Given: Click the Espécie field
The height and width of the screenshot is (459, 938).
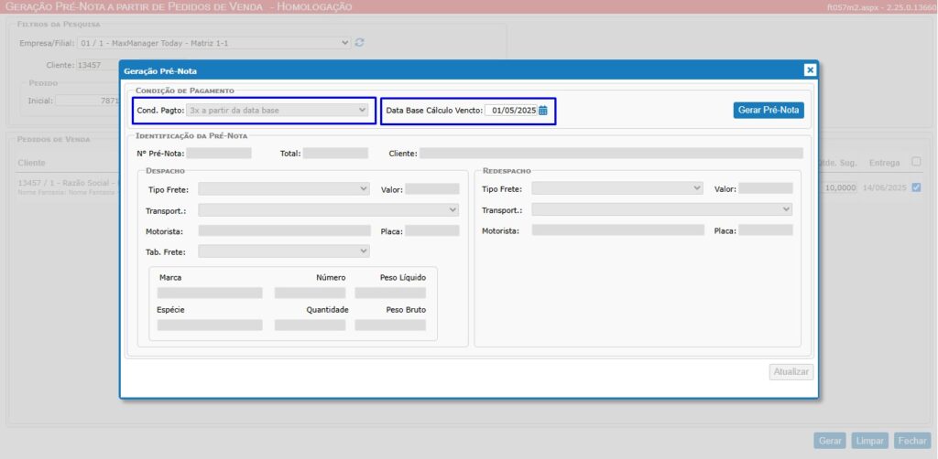Looking at the screenshot, I should click(x=210, y=326).
